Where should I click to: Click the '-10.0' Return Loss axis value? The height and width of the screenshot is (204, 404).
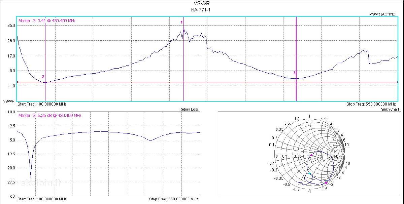point(10,112)
